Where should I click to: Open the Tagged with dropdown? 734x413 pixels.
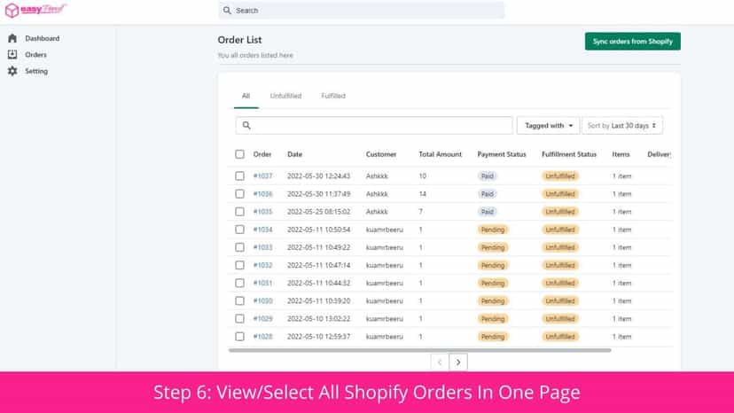click(x=548, y=126)
